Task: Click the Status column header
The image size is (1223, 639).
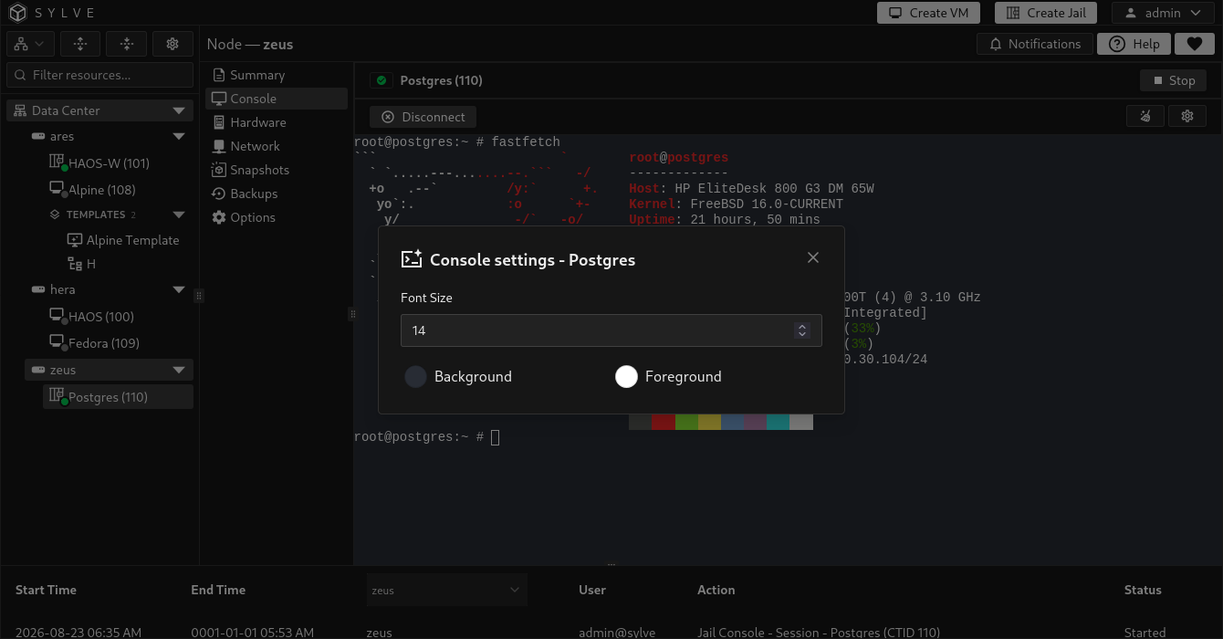Action: pos(1143,590)
